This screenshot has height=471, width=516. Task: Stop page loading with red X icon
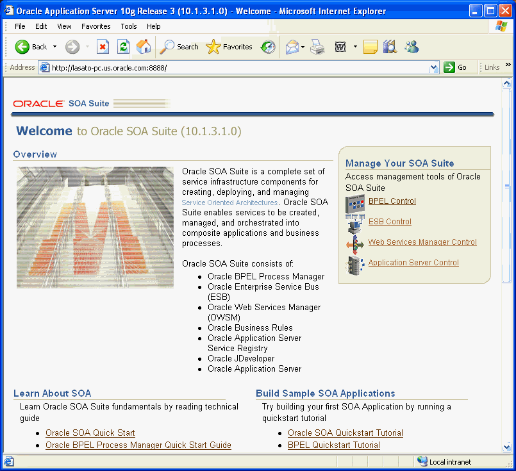(x=103, y=47)
